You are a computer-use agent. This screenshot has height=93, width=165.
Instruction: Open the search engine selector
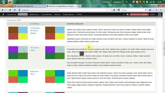[119, 10]
